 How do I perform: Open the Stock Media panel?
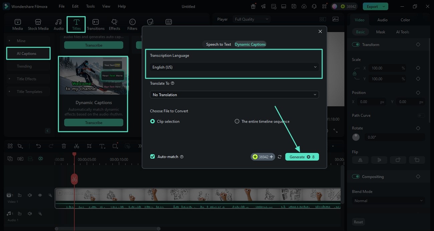38,24
